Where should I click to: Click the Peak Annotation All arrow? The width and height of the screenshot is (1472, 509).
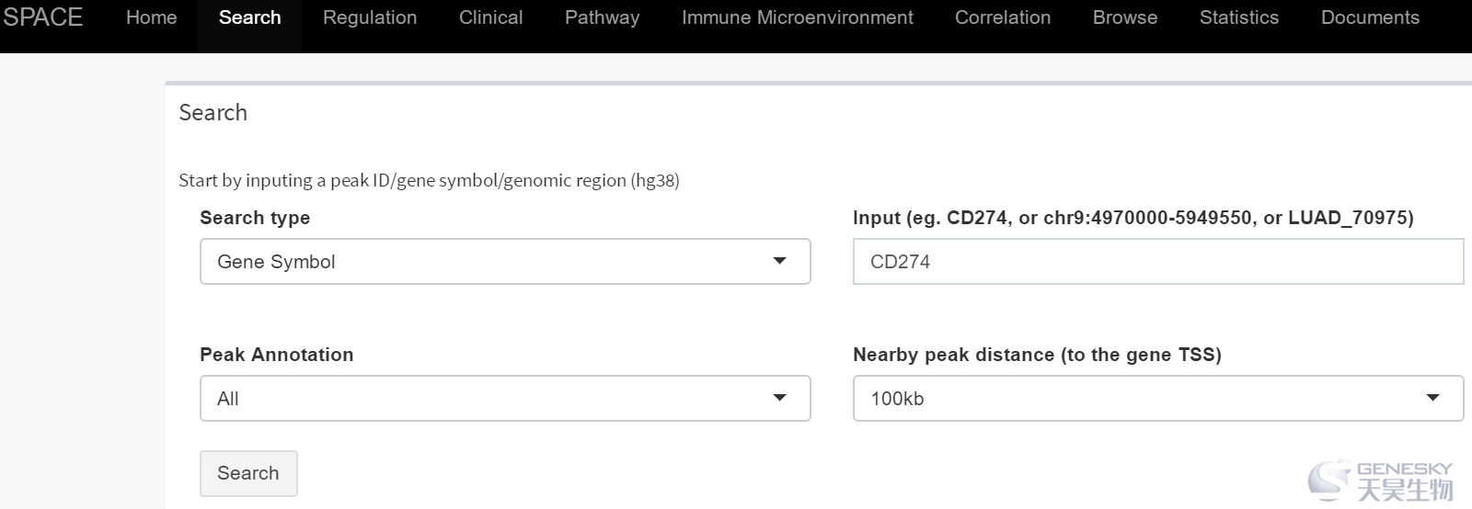click(x=779, y=399)
